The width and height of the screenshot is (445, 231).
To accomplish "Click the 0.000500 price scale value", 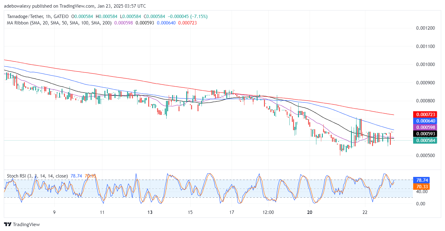I will [425, 155].
